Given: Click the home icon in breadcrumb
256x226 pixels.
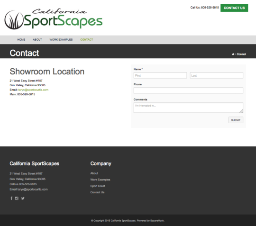Looking at the screenshot, I should 233,54.
